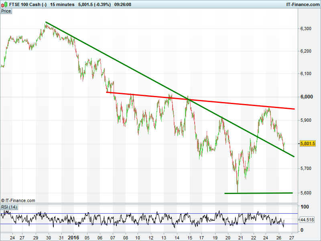Viewport: 321px width, 241px height.
Task: Click the date 27 at the axis end
Action: [x=292, y=238]
